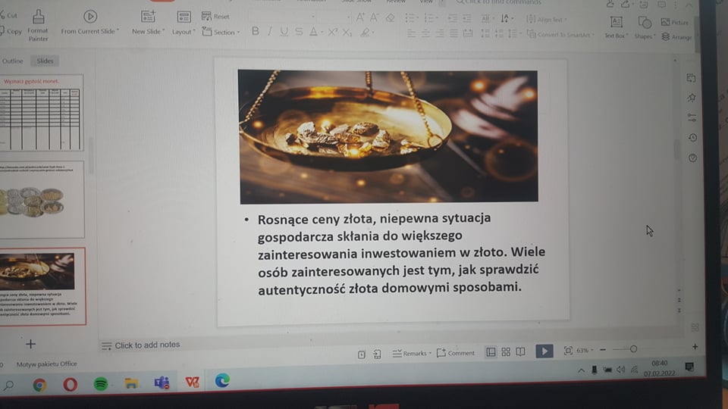Switch to slide sorter view
The height and width of the screenshot is (409, 728).
point(506,352)
